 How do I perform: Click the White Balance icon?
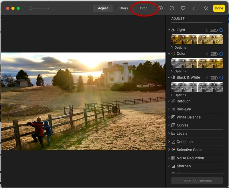pyautogui.click(x=173, y=117)
